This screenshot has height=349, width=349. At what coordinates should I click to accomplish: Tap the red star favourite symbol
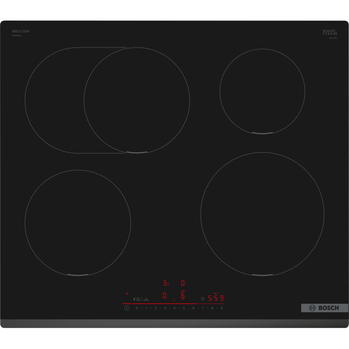(x=174, y=300)
